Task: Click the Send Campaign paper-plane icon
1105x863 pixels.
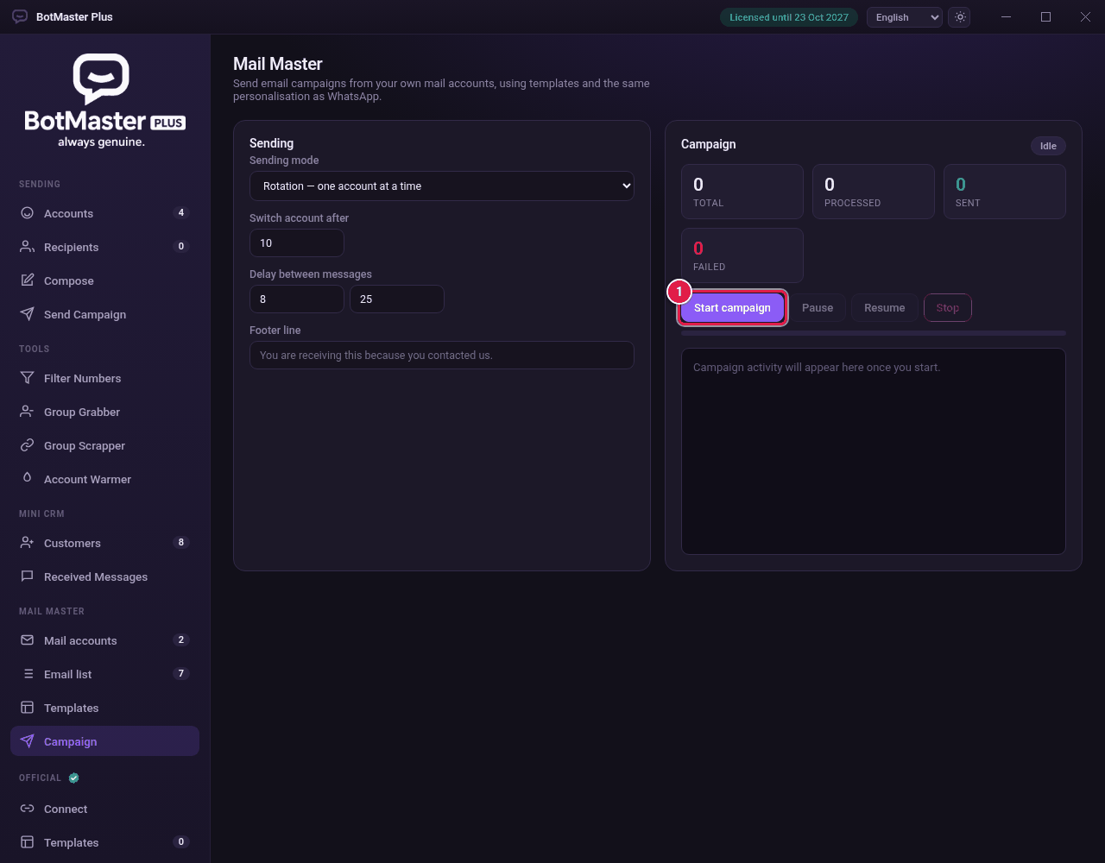Action: coord(28,314)
